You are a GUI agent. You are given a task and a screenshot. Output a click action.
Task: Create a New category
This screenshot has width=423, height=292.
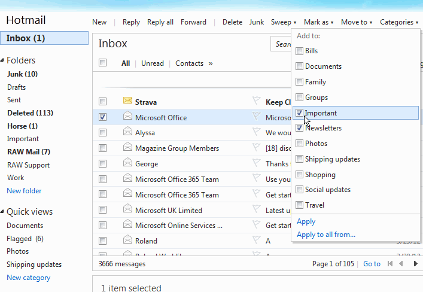click(x=28, y=278)
